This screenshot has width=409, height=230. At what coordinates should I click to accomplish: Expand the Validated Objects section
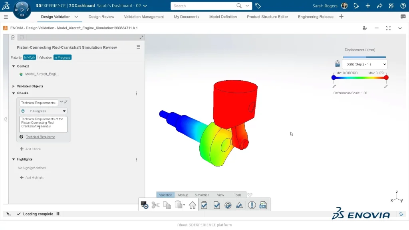(14, 86)
